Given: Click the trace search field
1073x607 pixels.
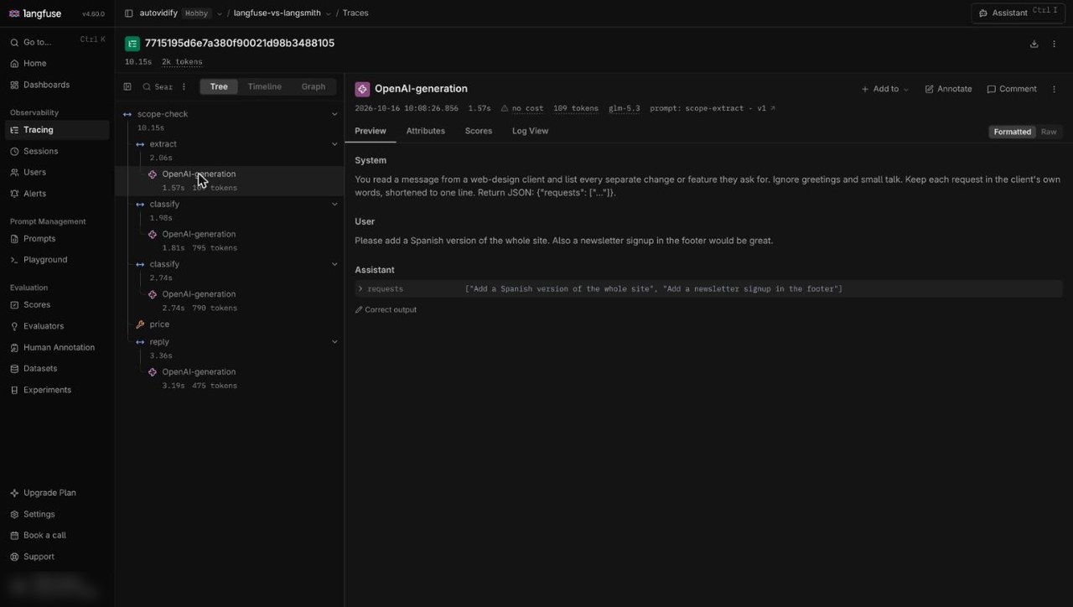Looking at the screenshot, I should pos(158,86).
